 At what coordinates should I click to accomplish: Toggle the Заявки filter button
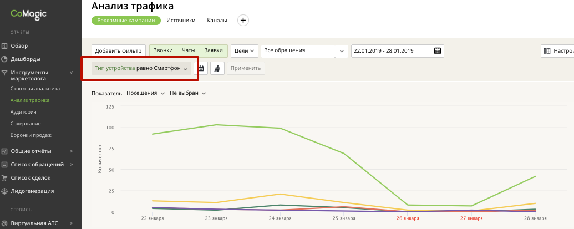point(214,51)
